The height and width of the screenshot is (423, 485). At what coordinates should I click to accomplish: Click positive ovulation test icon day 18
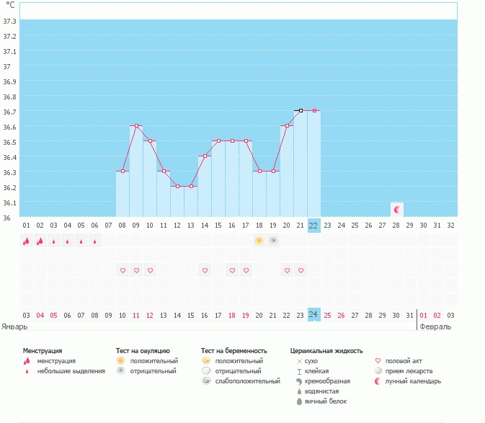[259, 241]
